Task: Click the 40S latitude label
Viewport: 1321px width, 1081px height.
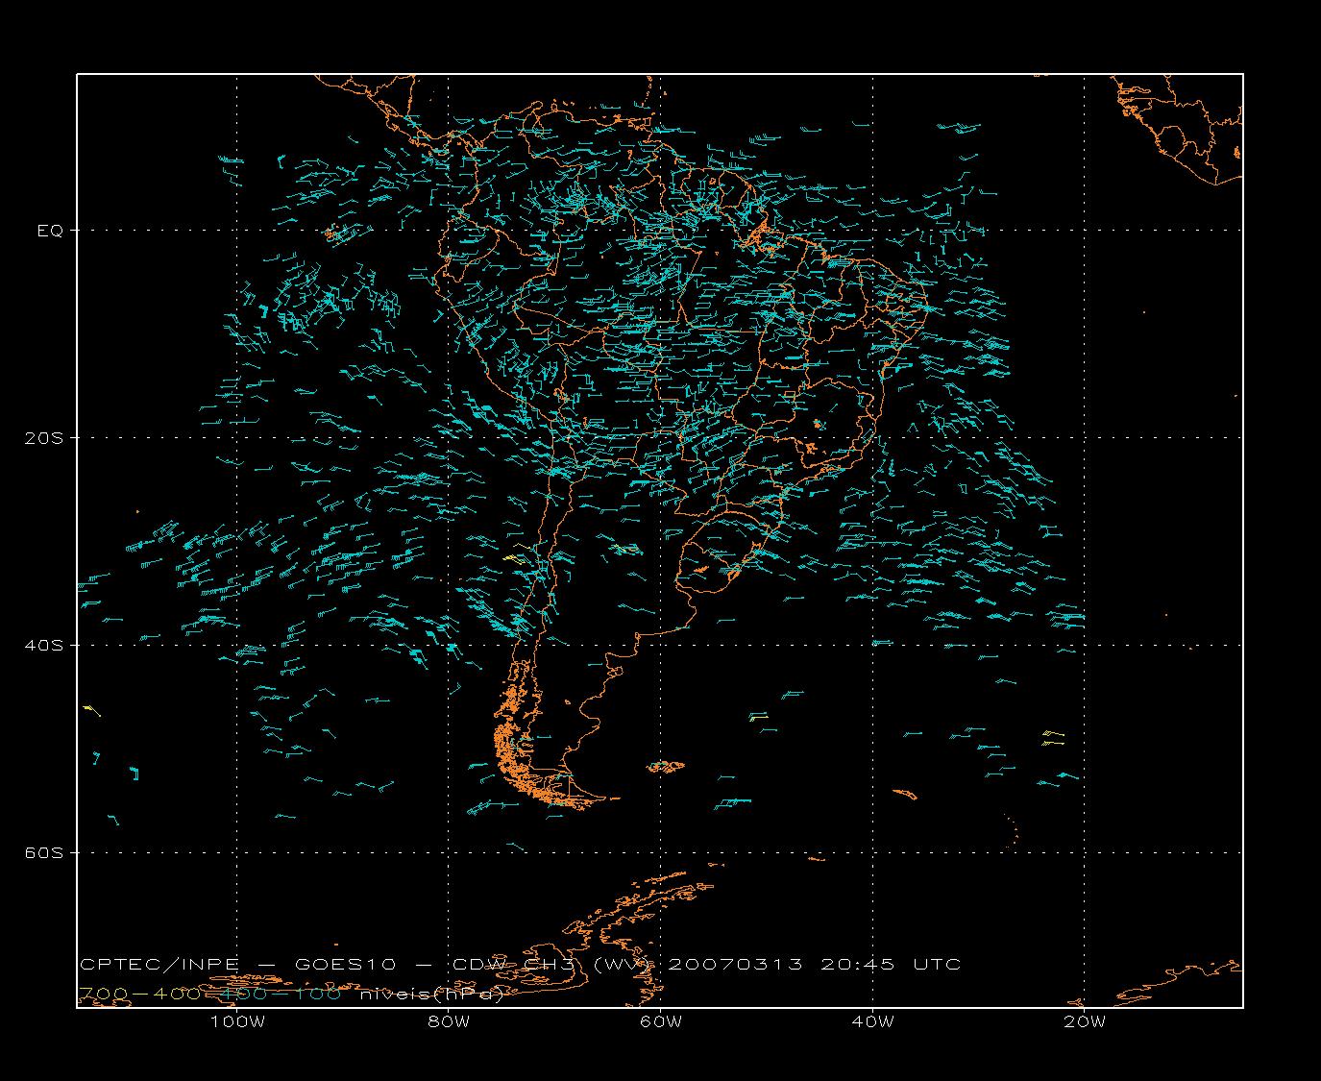Action: click(x=43, y=646)
